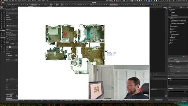Collapse the Label Contents section
Screen dimensions: 188x106
pos(150,89)
